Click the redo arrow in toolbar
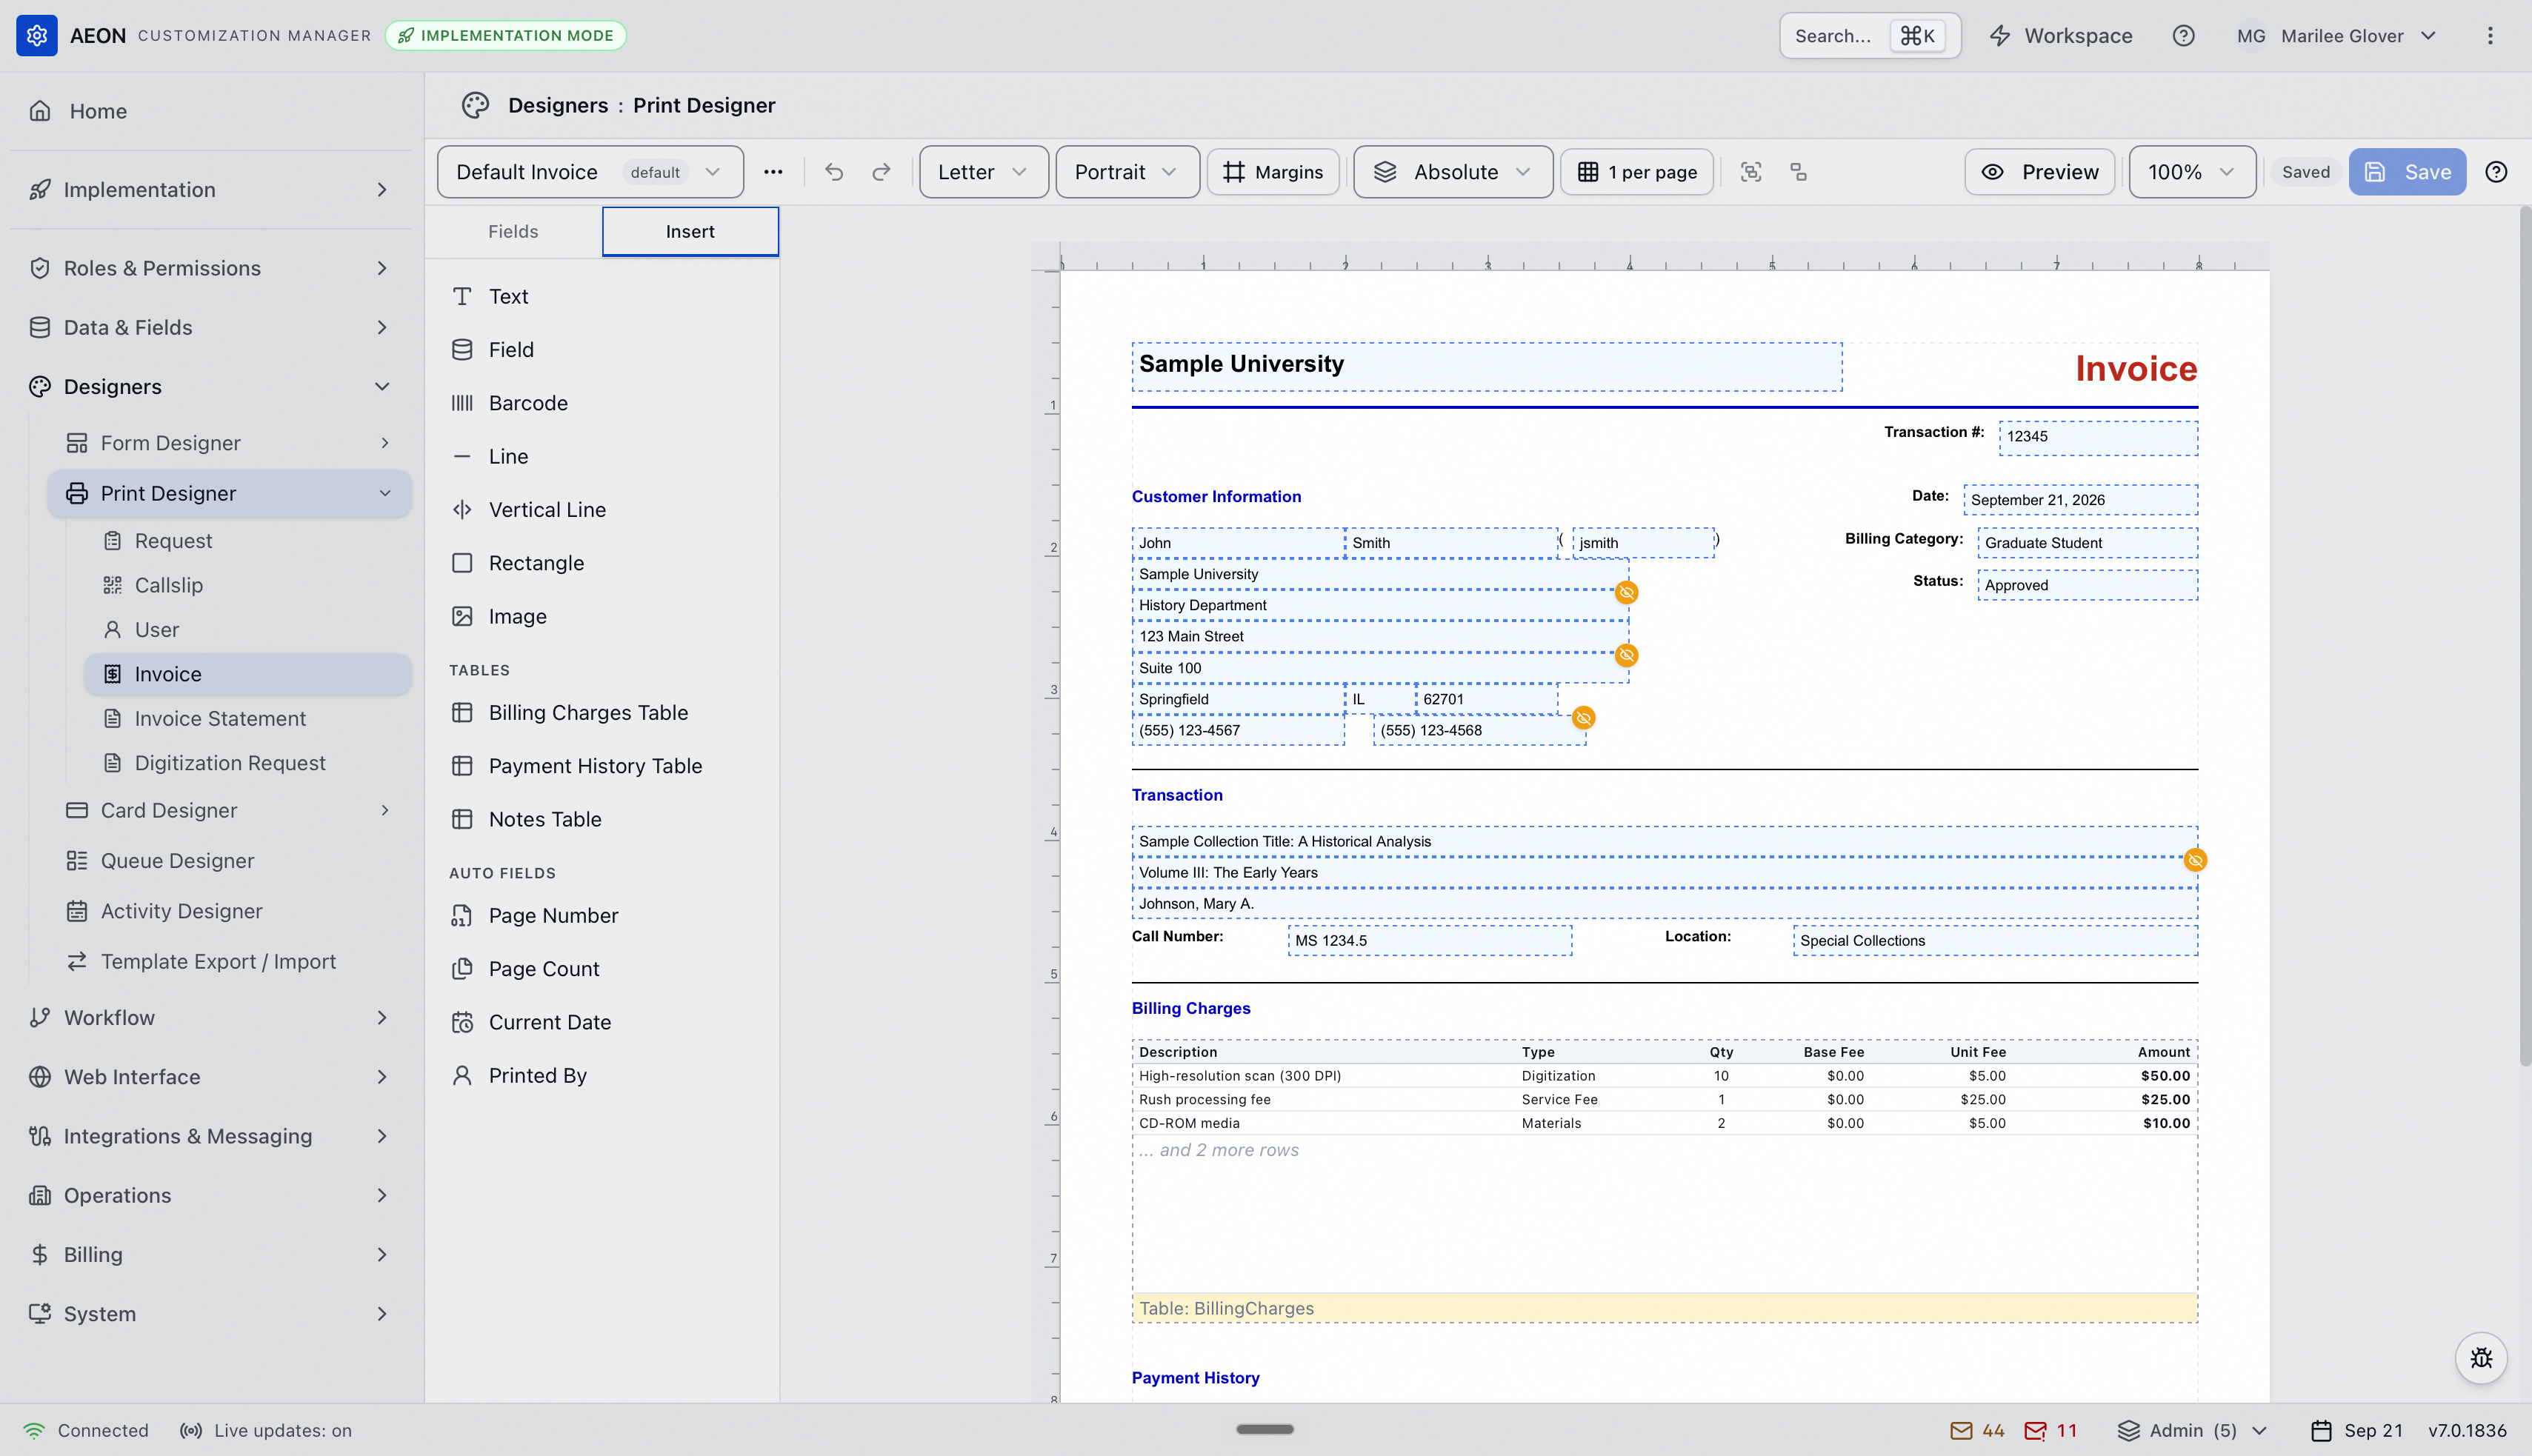Viewport: 2532px width, 1456px height. (x=881, y=172)
